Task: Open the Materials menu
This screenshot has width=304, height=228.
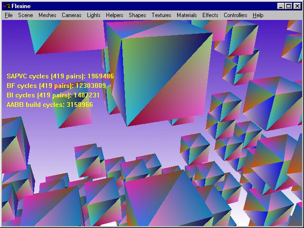Action: point(187,15)
